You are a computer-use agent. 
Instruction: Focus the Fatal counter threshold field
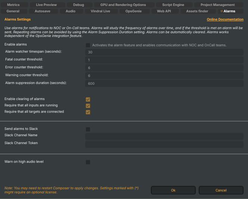point(164,60)
